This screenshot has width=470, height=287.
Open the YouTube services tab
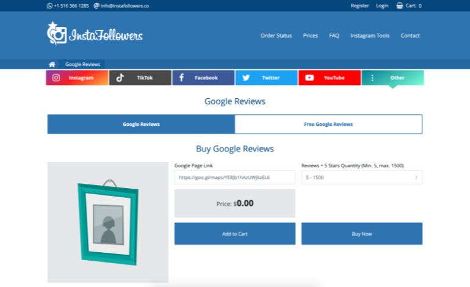click(x=330, y=78)
